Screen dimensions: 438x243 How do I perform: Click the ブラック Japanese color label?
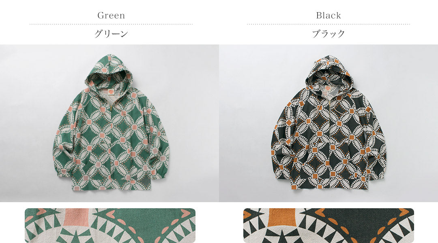(x=328, y=34)
